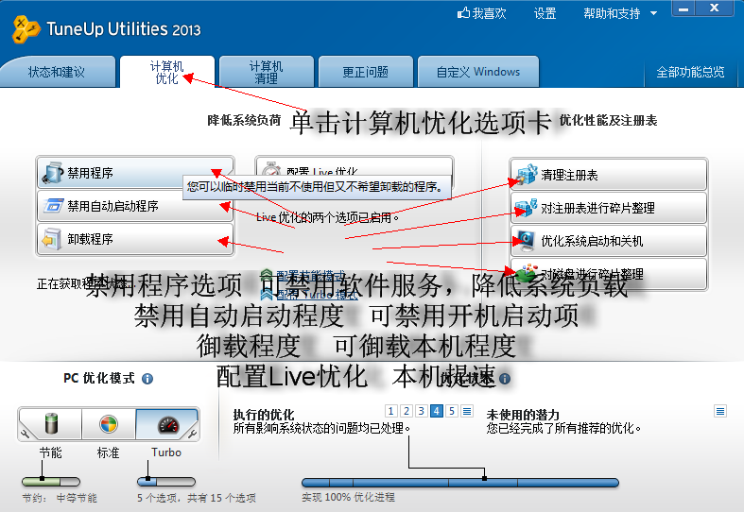
Task: Click list icon after page number 5
Action: pos(467,411)
